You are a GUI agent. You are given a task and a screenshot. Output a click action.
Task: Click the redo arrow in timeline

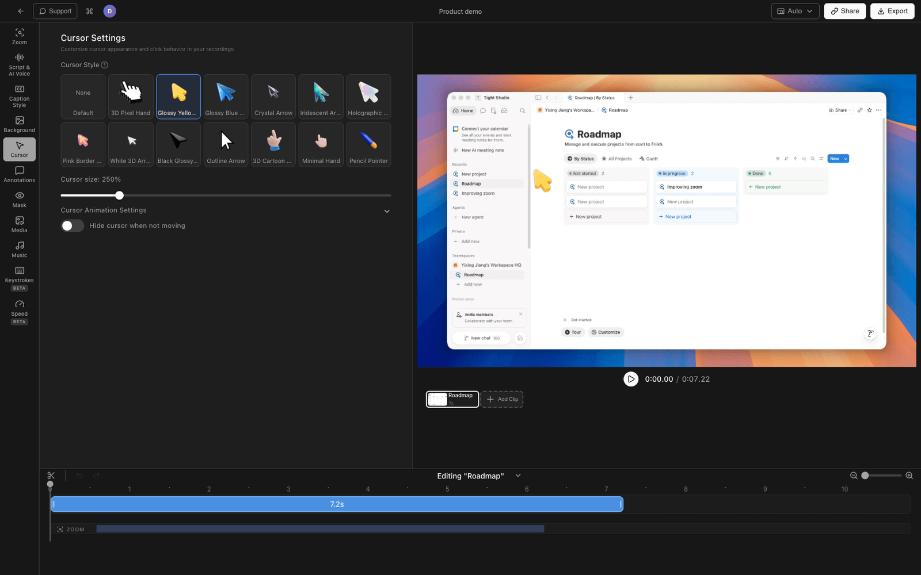point(96,476)
